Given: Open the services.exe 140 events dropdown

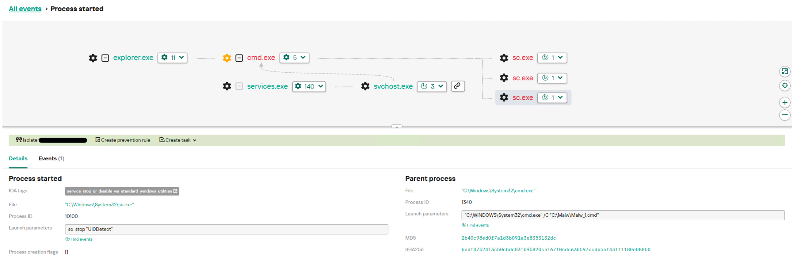Looking at the screenshot, I should click(309, 86).
